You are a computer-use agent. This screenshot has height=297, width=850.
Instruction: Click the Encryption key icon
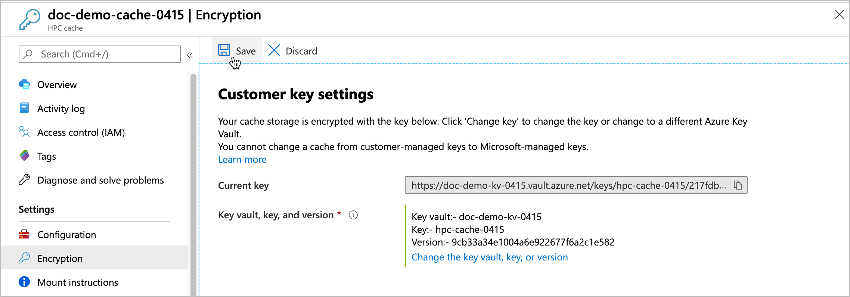coord(24,258)
